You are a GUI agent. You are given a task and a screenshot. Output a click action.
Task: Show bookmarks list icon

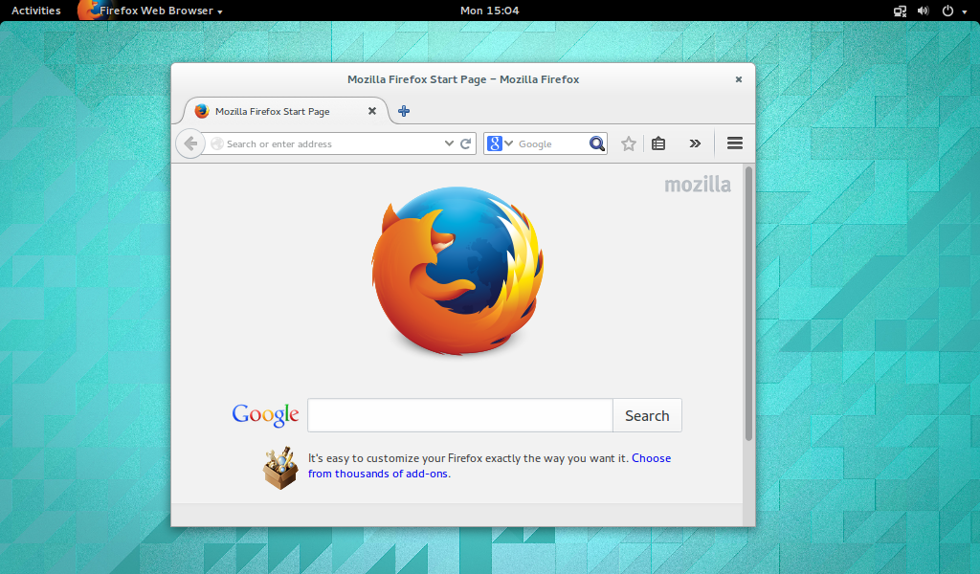[658, 143]
